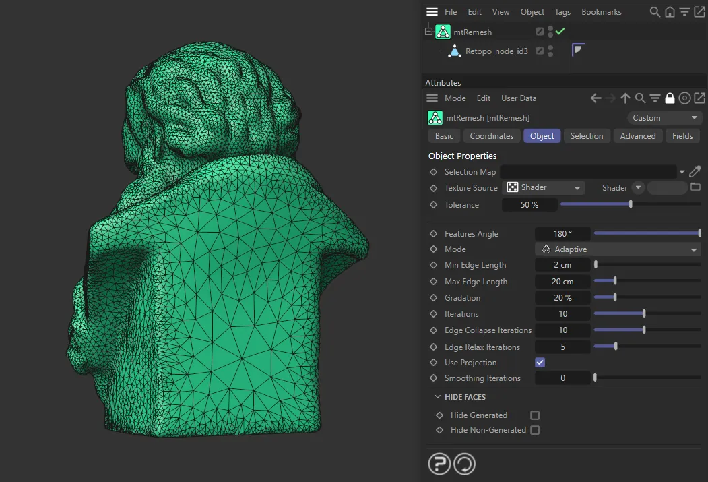Screen dimensions: 708x482
Task: Click the mtRemesh object icon in the Object Manager
Action: [443, 31]
